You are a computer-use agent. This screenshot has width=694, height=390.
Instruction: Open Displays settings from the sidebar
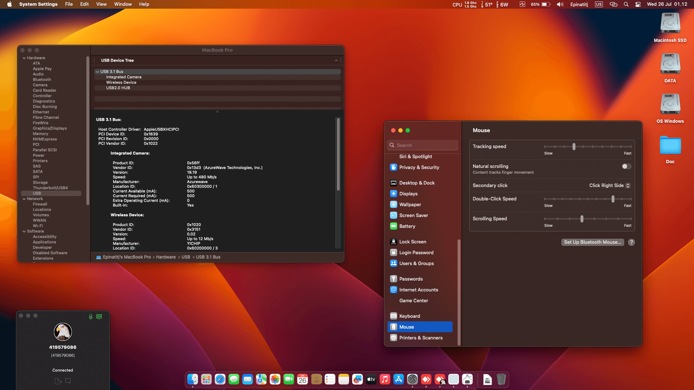(x=409, y=194)
